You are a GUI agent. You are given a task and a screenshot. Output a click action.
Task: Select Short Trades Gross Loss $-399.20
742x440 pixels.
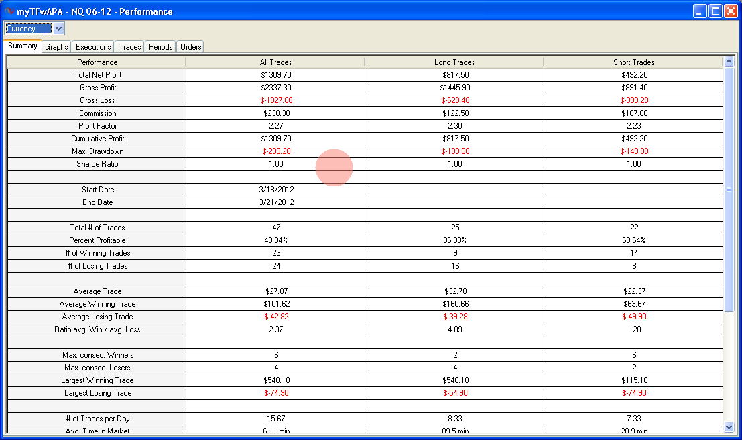pyautogui.click(x=634, y=100)
